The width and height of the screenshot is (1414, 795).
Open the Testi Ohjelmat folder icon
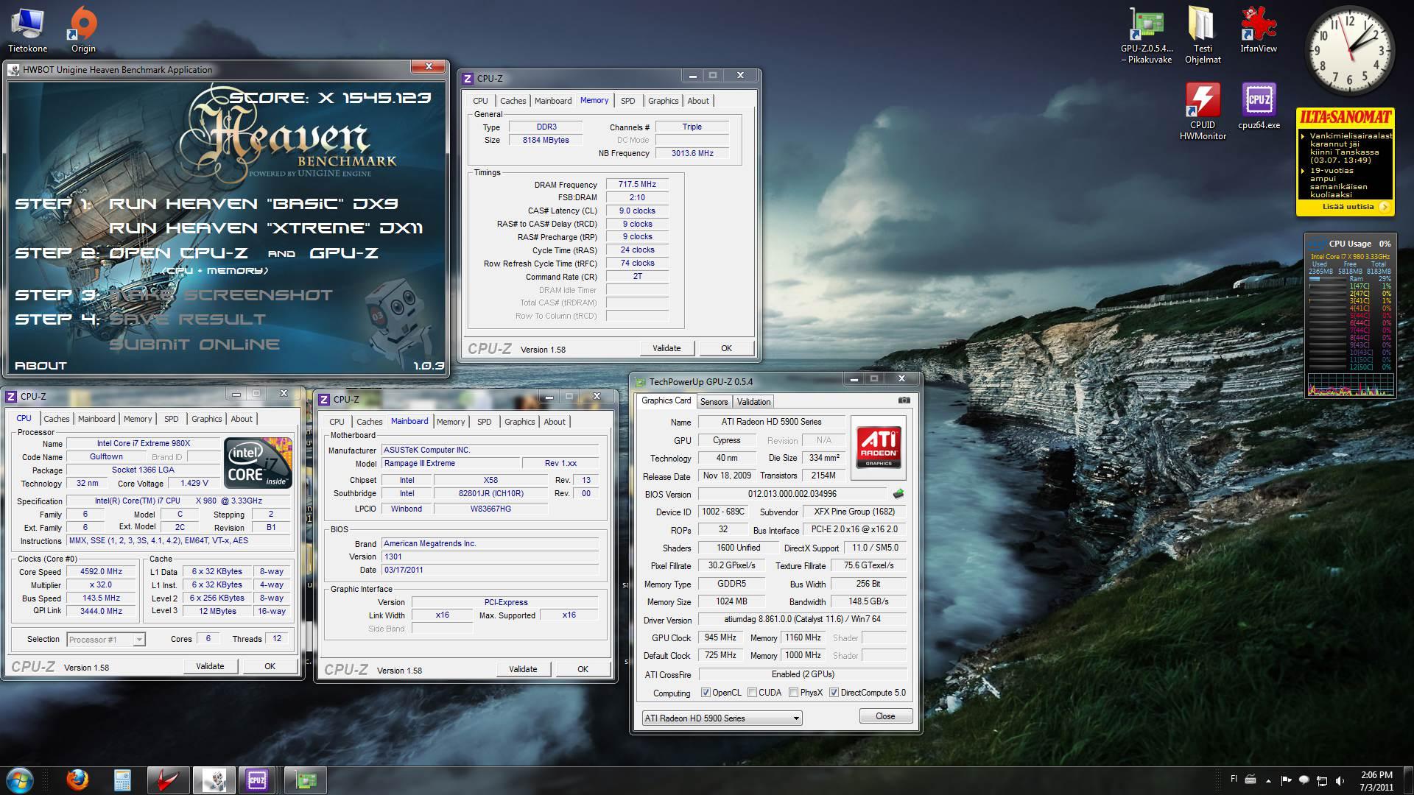[1203, 35]
